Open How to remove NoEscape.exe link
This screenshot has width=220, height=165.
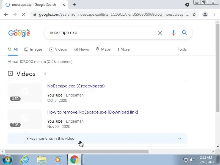(x=93, y=112)
